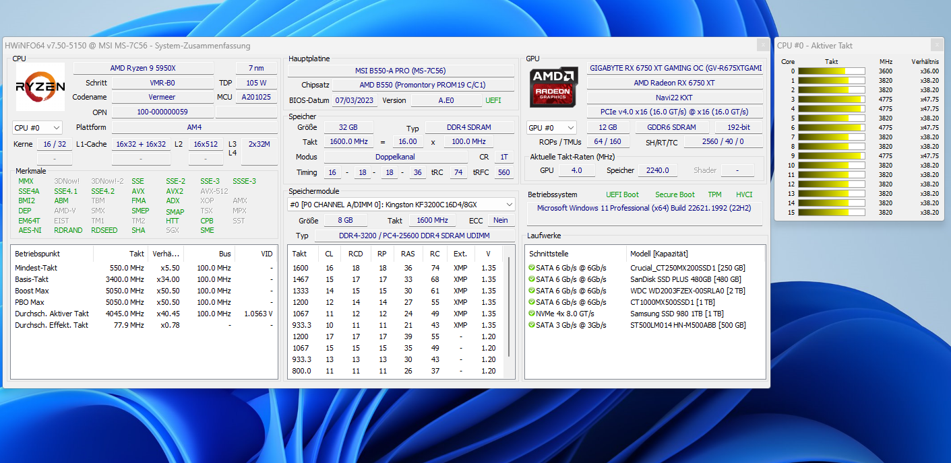Click the RDSEED feature label

104,230
